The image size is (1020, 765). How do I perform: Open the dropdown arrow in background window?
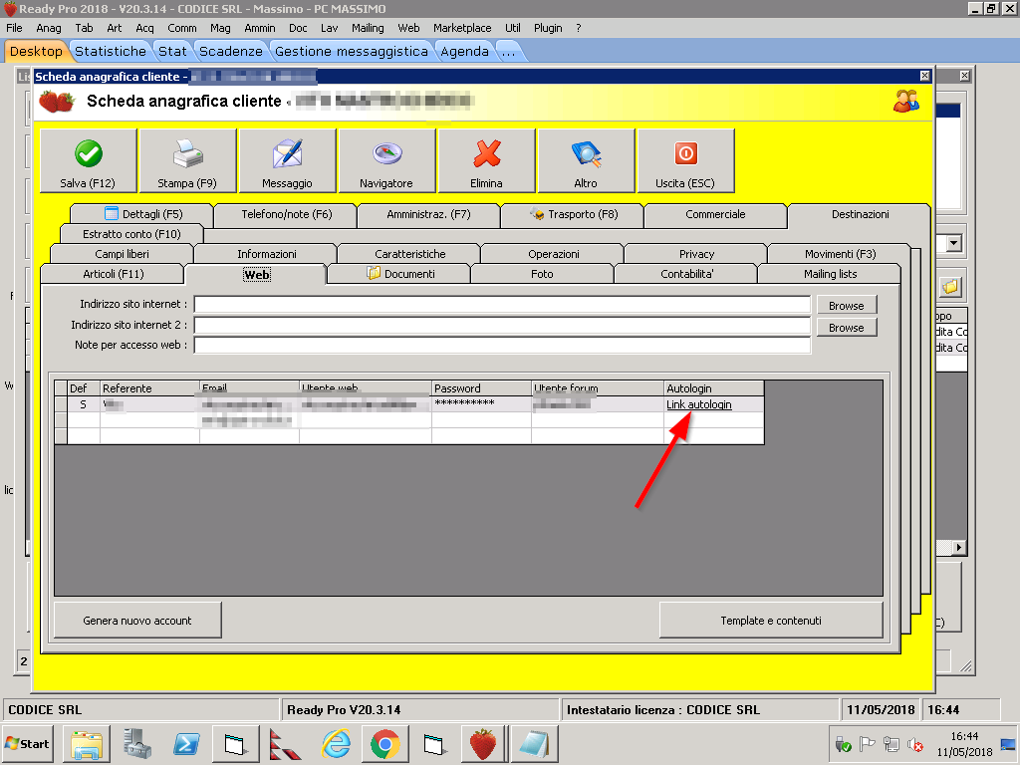tap(953, 243)
